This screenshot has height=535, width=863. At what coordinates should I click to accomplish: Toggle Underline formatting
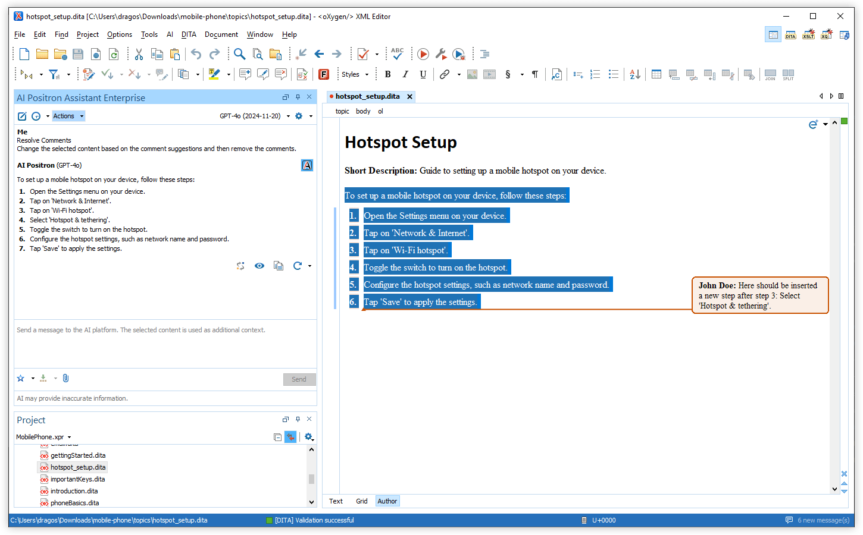tap(423, 74)
